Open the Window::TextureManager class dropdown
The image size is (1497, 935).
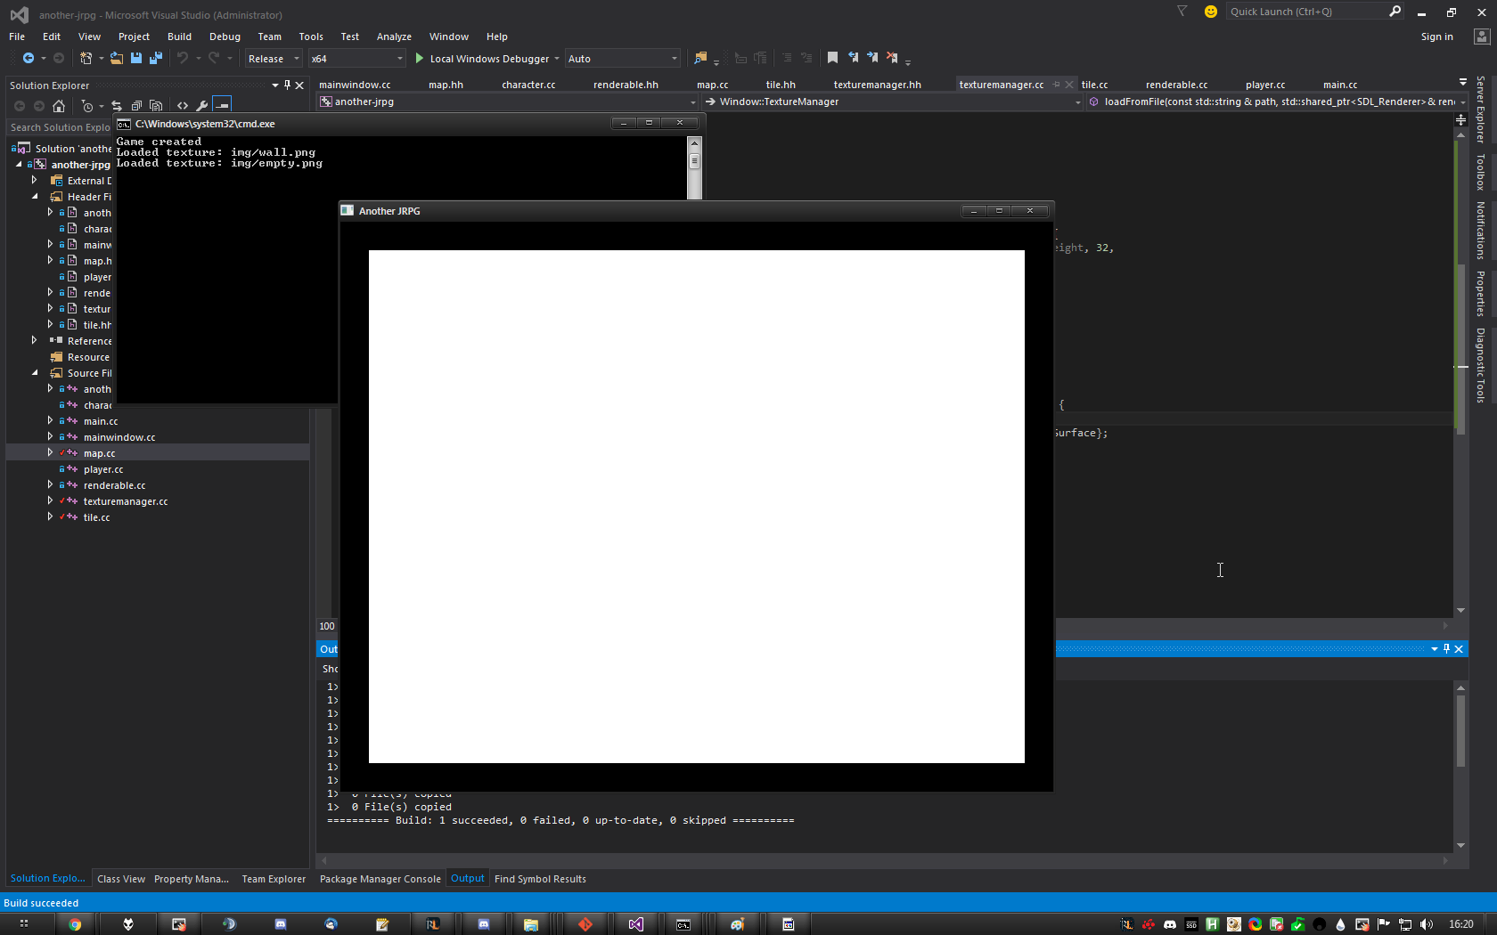893,102
